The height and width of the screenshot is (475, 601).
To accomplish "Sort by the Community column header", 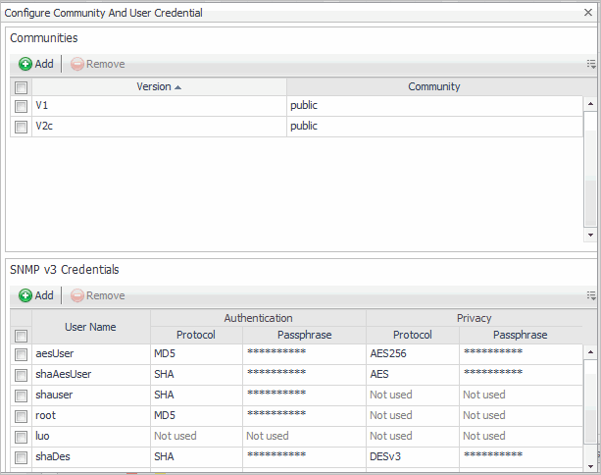I will 433,86.
